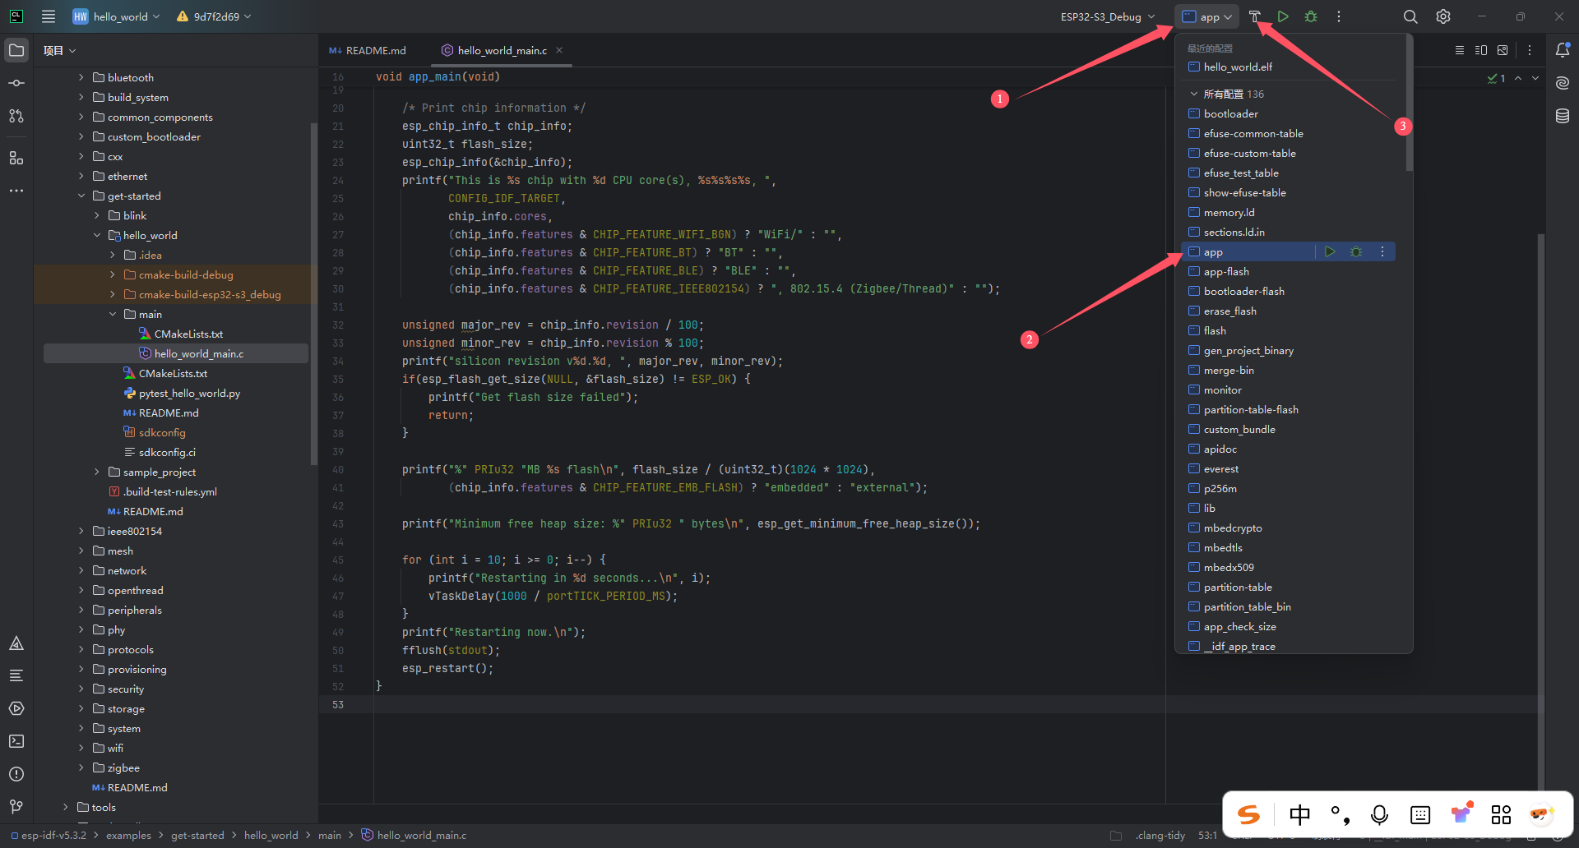Collapse the main folder in tree
Viewport: 1579px width, 848px height.
click(x=113, y=314)
